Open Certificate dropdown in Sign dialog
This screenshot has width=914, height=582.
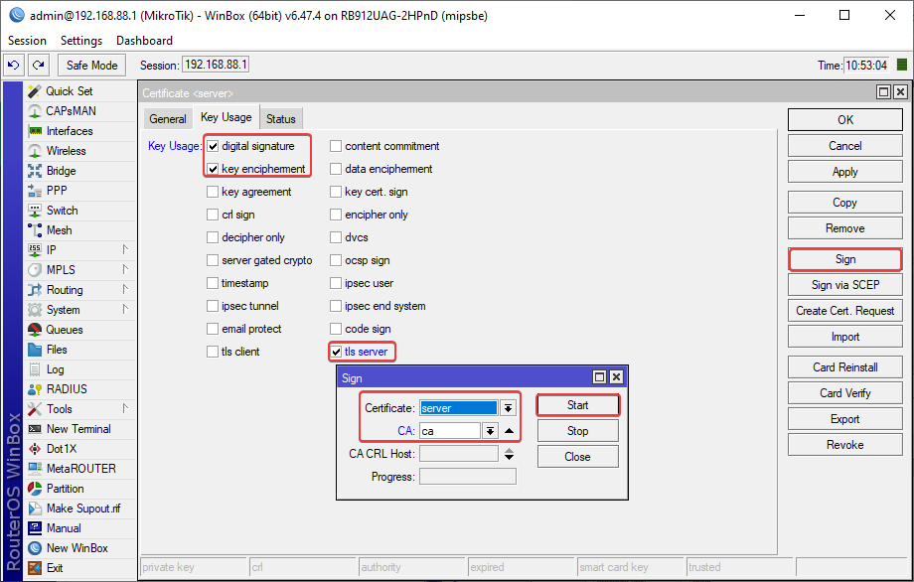[508, 408]
